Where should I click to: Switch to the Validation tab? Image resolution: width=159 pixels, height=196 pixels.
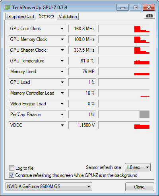tap(68, 17)
